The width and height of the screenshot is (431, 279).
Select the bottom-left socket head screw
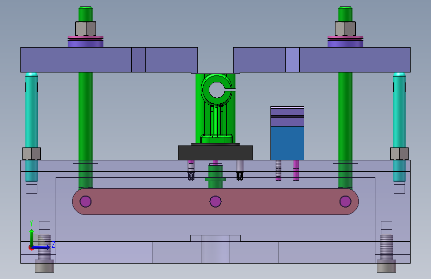pos(44,253)
